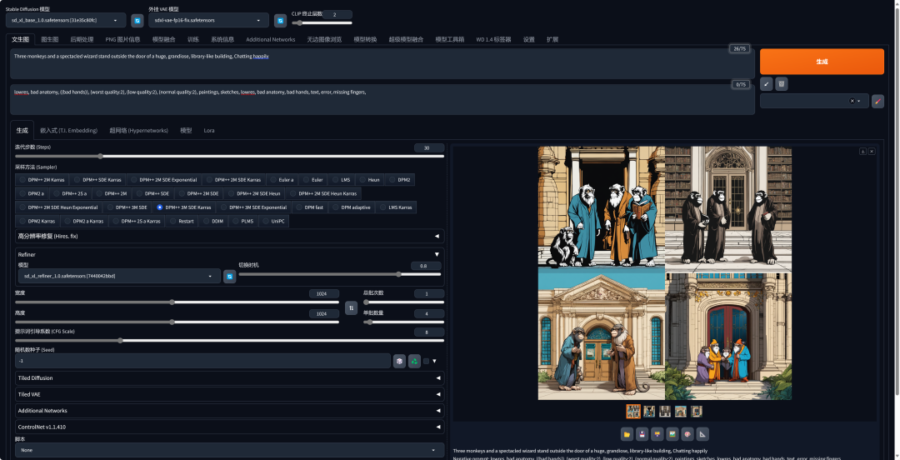Open the Lora sub-tab
The image size is (900, 460).
click(209, 130)
